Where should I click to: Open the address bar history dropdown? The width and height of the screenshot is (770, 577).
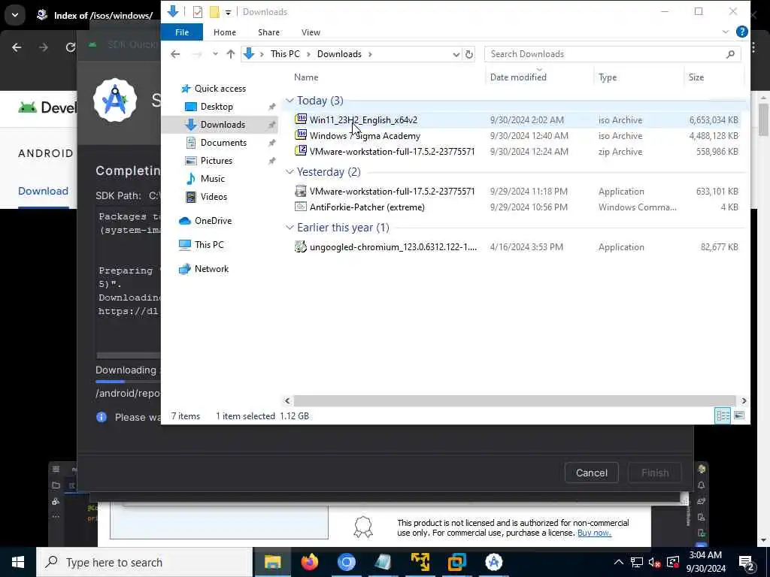click(456, 54)
